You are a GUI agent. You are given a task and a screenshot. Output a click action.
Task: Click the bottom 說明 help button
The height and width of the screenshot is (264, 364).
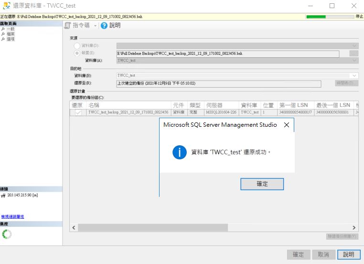pyautogui.click(x=349, y=255)
